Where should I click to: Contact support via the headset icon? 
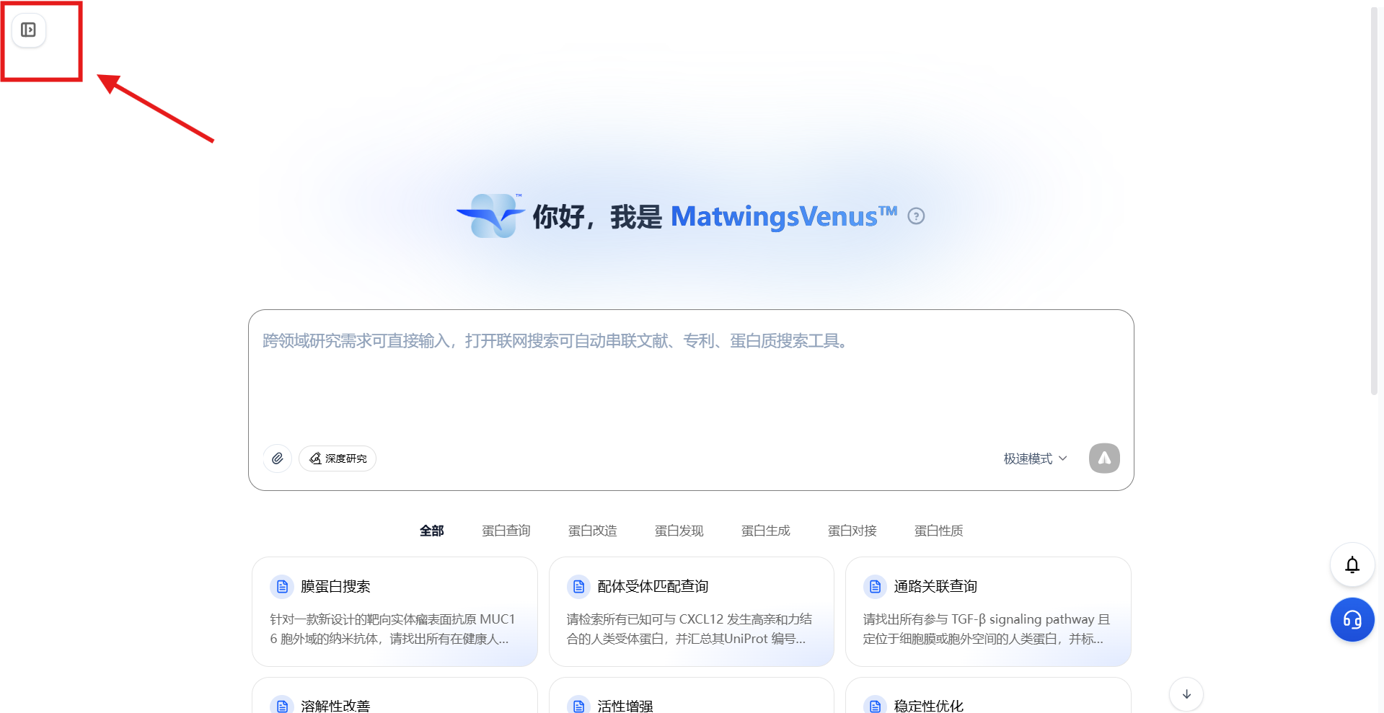pyautogui.click(x=1352, y=619)
